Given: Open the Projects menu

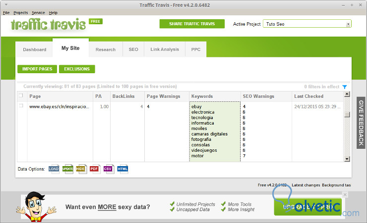Looking at the screenshot, I should pyautogui.click(x=21, y=12).
